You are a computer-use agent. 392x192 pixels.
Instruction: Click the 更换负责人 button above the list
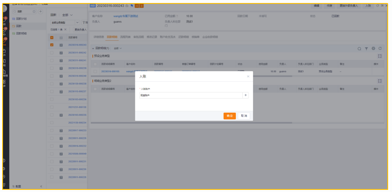80,30
